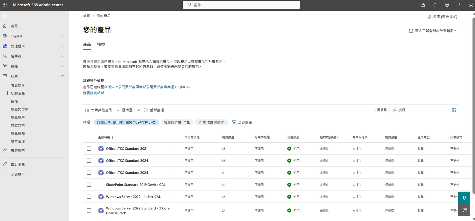Check the SharePoint Standard 2019 Device CAL checkbox

(89, 185)
